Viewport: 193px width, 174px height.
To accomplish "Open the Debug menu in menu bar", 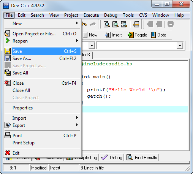I will tap(111, 15).
